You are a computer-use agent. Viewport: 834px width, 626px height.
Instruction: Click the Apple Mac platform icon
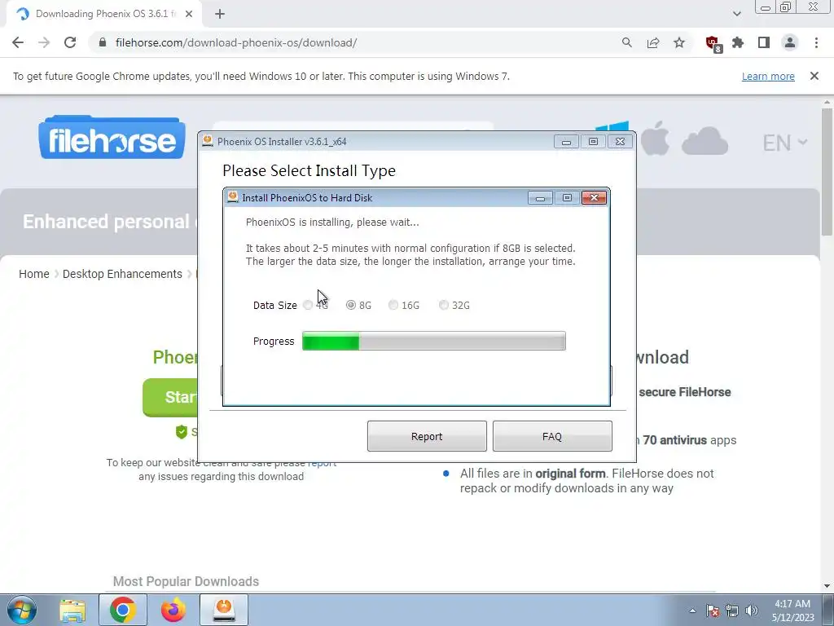coord(655,139)
